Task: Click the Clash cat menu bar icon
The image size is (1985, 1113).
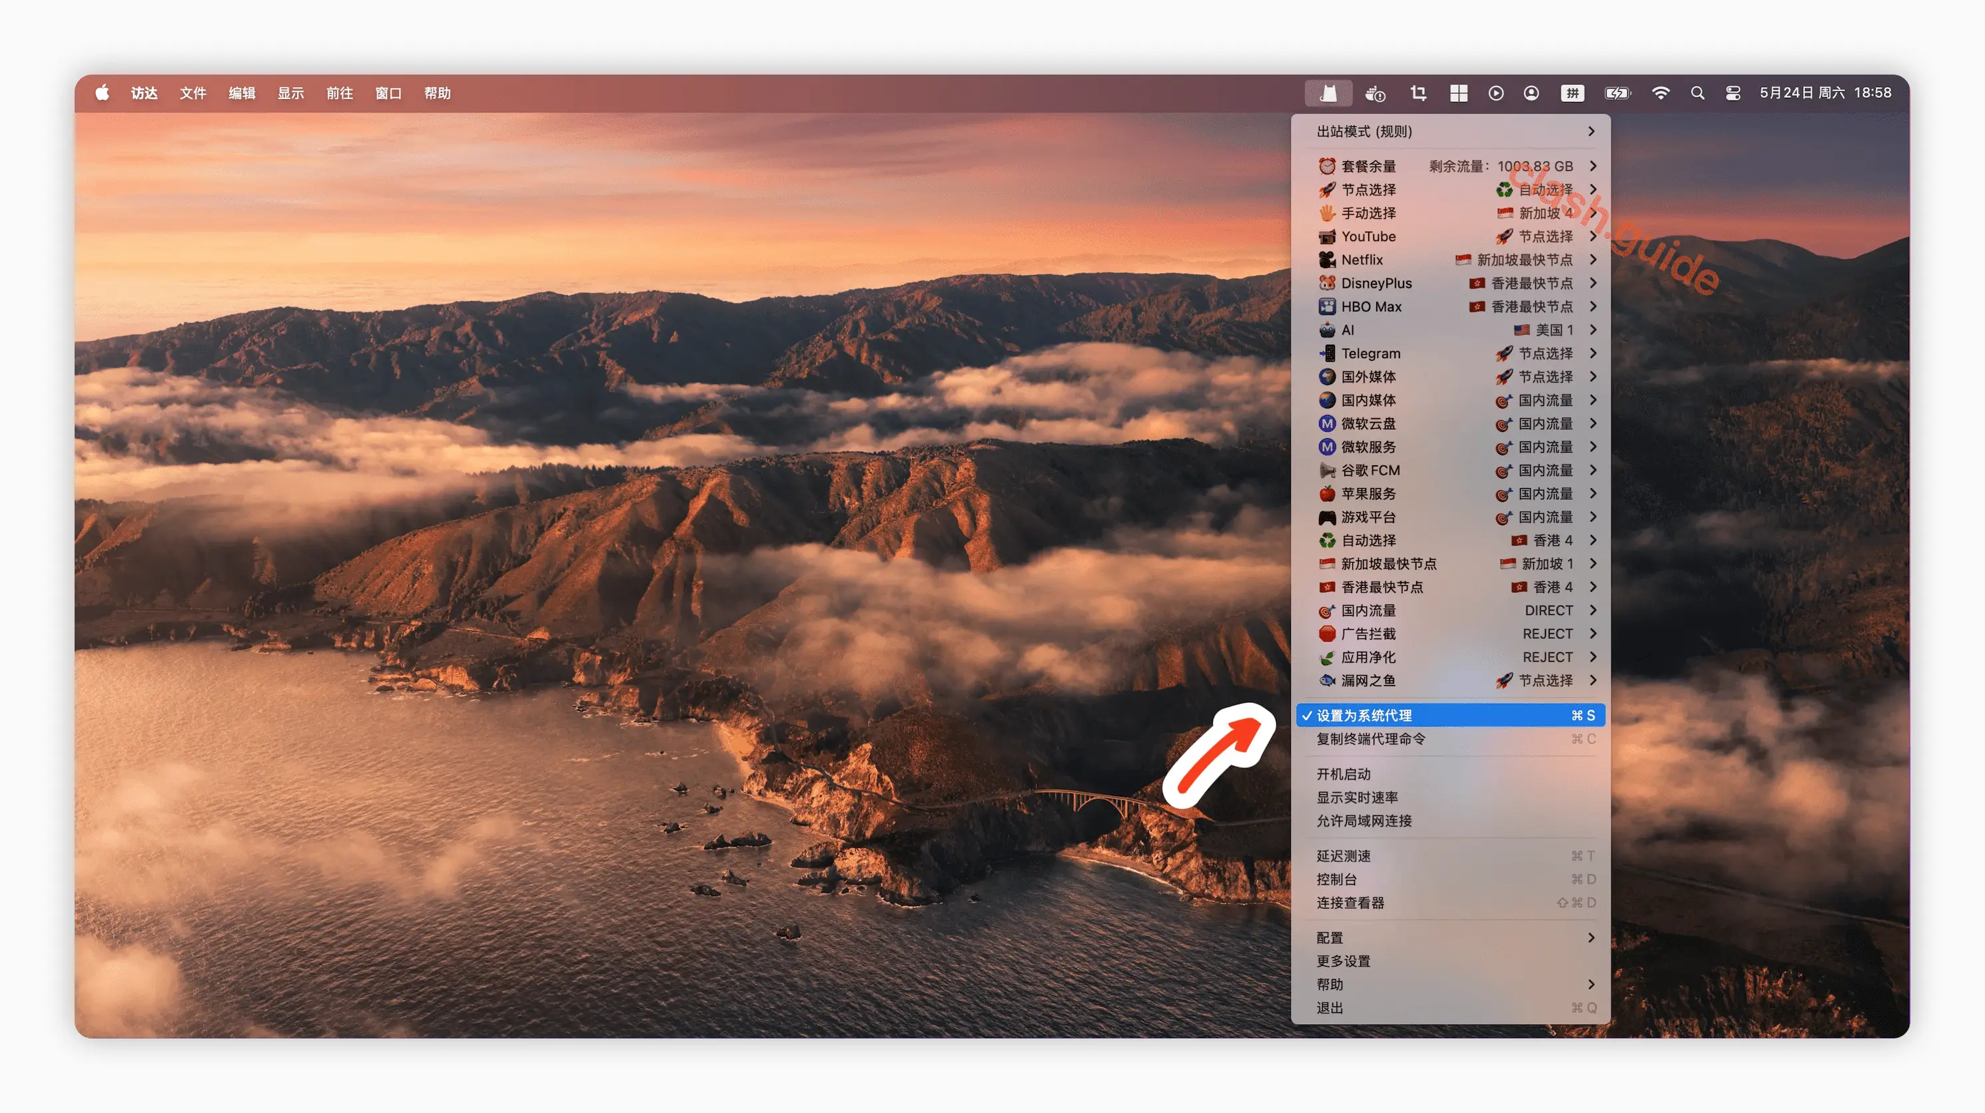Action: pyautogui.click(x=1328, y=93)
